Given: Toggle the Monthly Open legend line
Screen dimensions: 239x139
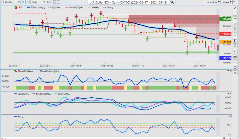Looking at the screenshot, I should pos(75,8).
